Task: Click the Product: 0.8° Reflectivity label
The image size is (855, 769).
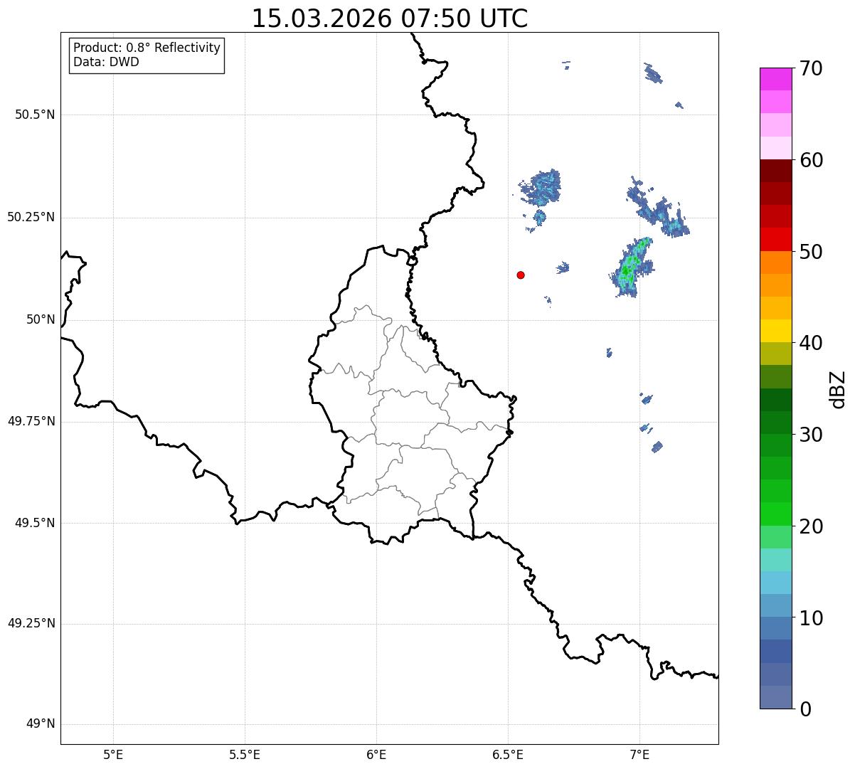Action: tap(147, 48)
